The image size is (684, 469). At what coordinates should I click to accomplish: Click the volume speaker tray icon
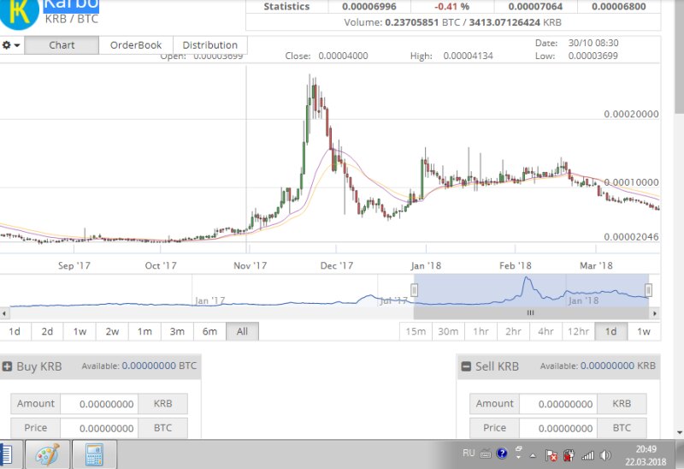coord(606,454)
